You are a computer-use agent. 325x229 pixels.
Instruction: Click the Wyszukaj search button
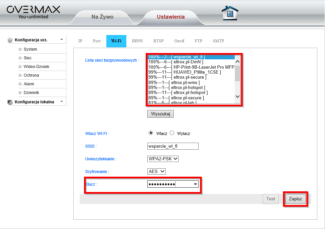(x=160, y=114)
